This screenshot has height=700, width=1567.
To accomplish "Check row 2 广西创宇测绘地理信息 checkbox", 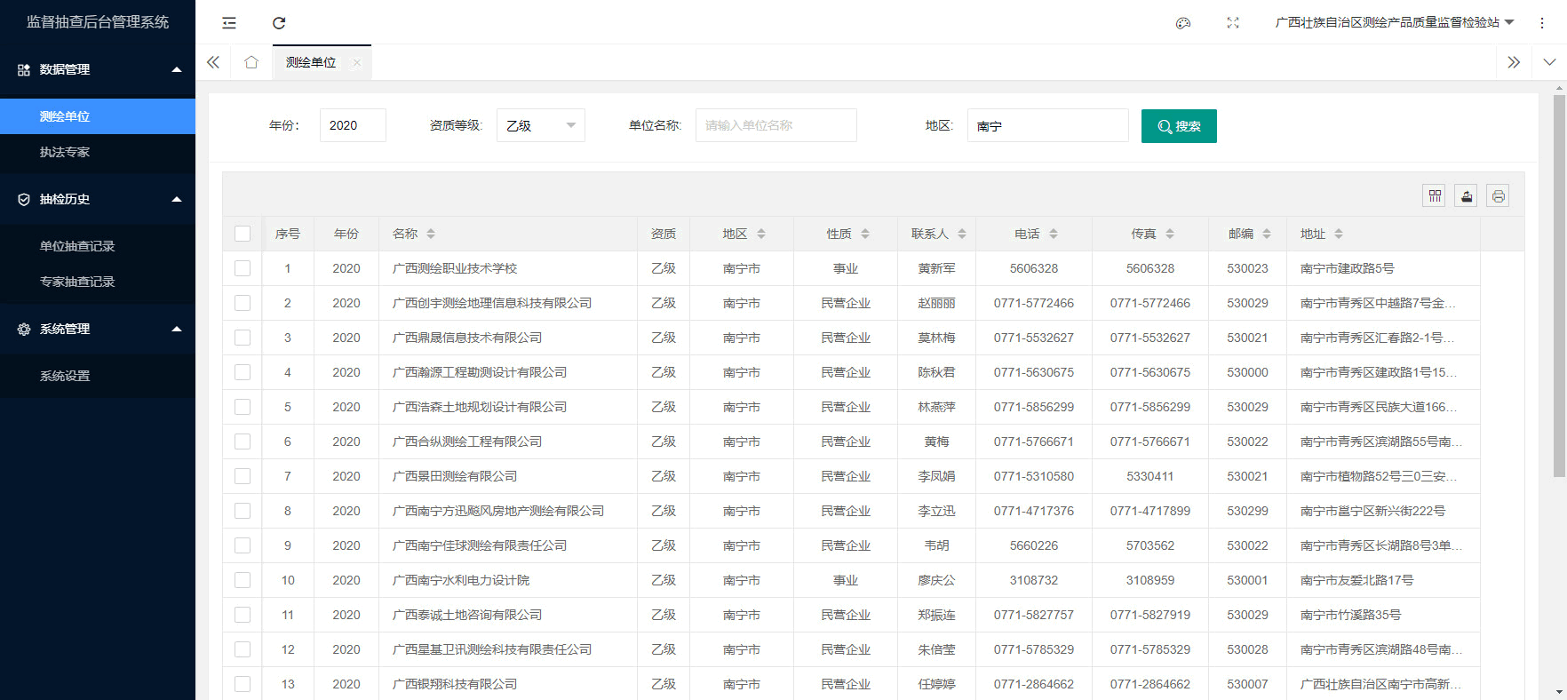I will click(243, 303).
